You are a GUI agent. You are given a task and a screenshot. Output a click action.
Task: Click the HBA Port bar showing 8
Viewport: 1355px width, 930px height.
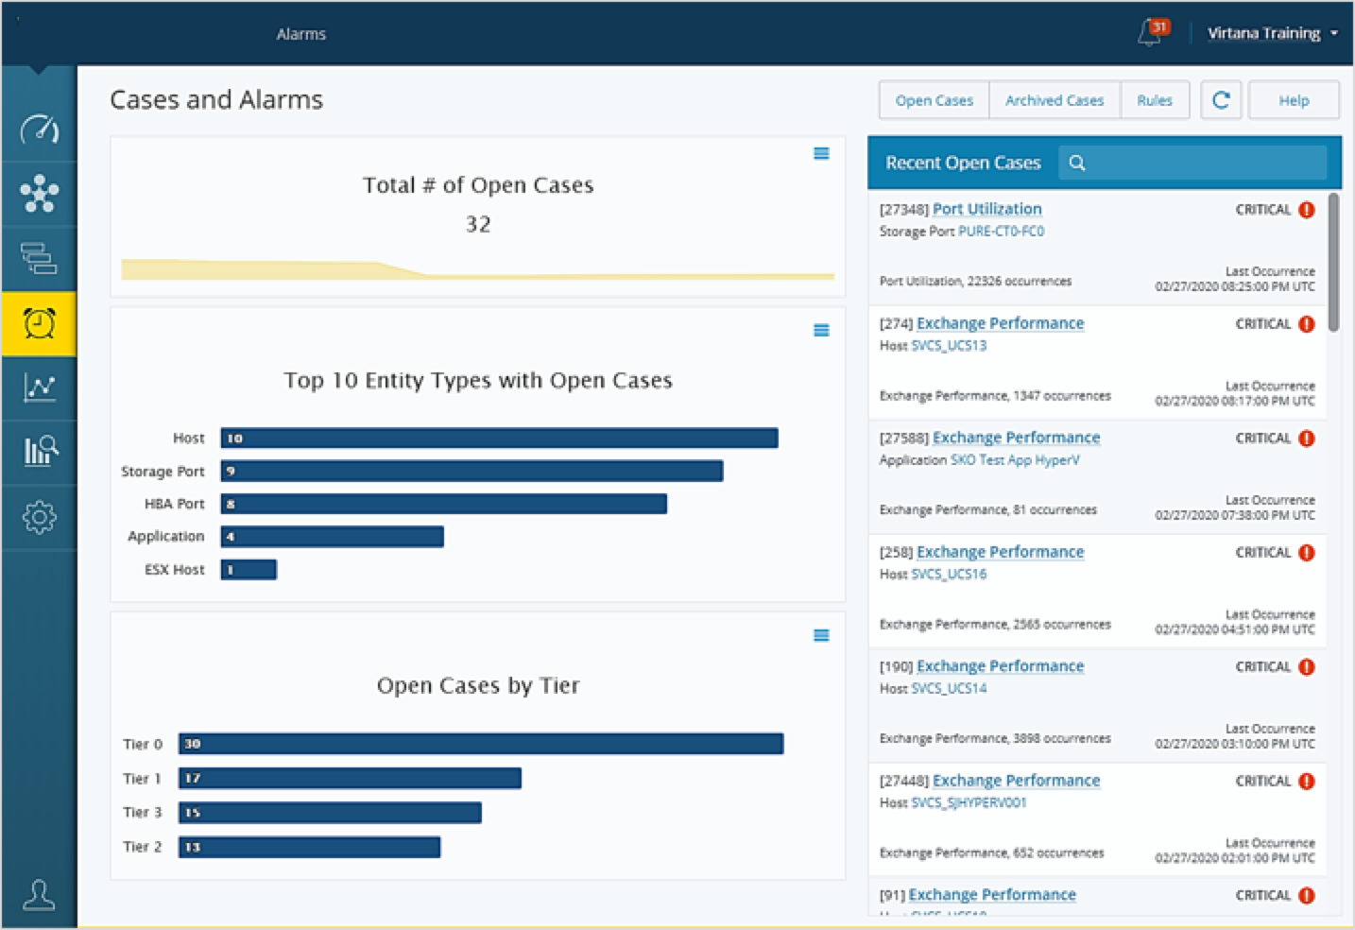tap(443, 504)
